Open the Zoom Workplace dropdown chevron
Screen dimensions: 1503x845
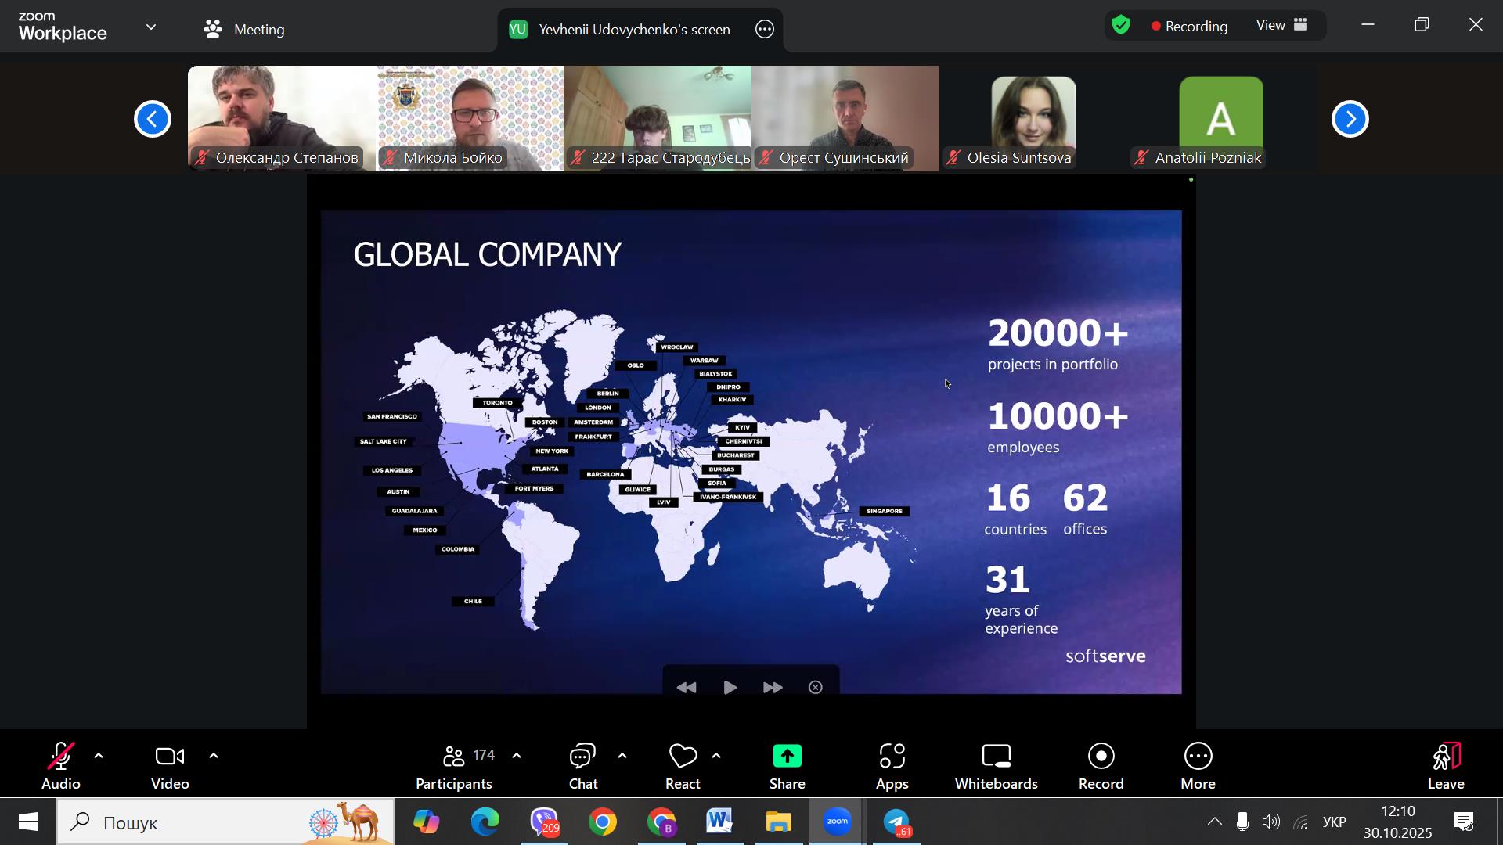[151, 27]
